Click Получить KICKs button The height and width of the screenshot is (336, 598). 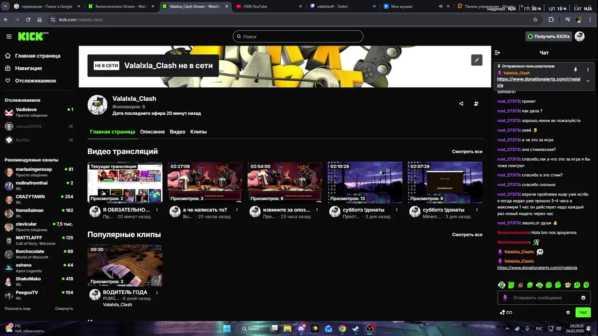pos(549,36)
